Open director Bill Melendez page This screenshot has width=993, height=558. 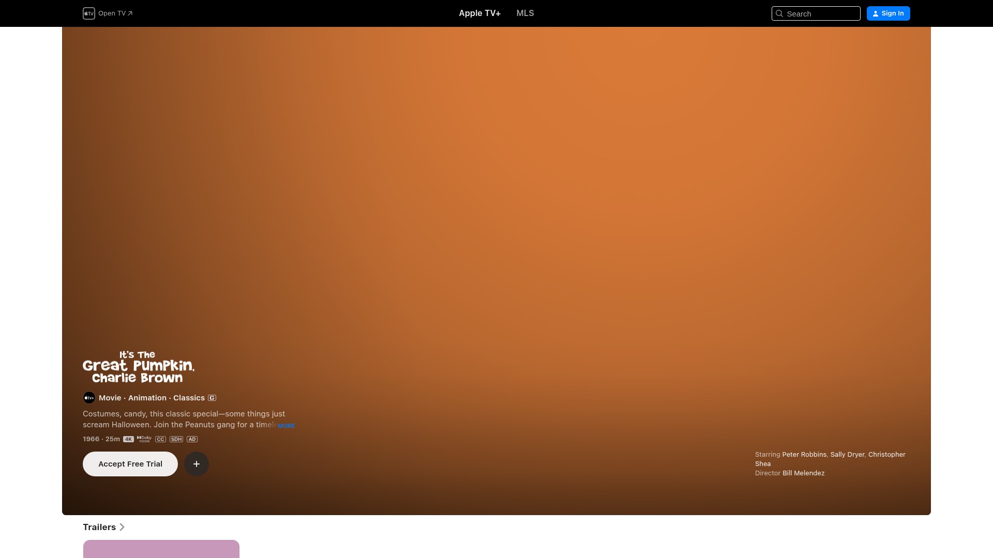[x=803, y=473]
